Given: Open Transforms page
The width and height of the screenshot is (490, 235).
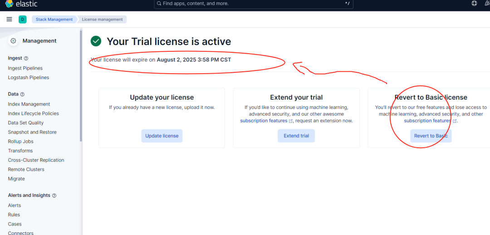Looking at the screenshot, I should pos(20,151).
